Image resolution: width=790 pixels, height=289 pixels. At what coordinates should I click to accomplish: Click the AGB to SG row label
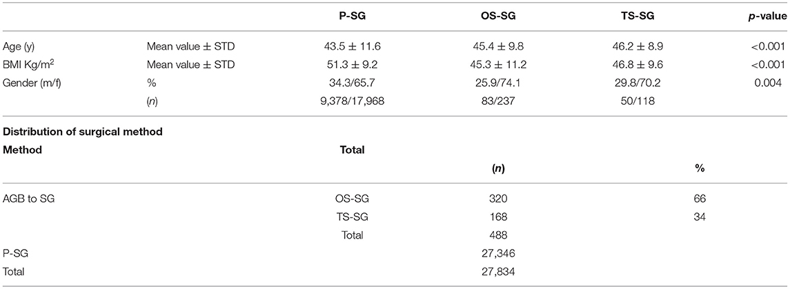(29, 199)
